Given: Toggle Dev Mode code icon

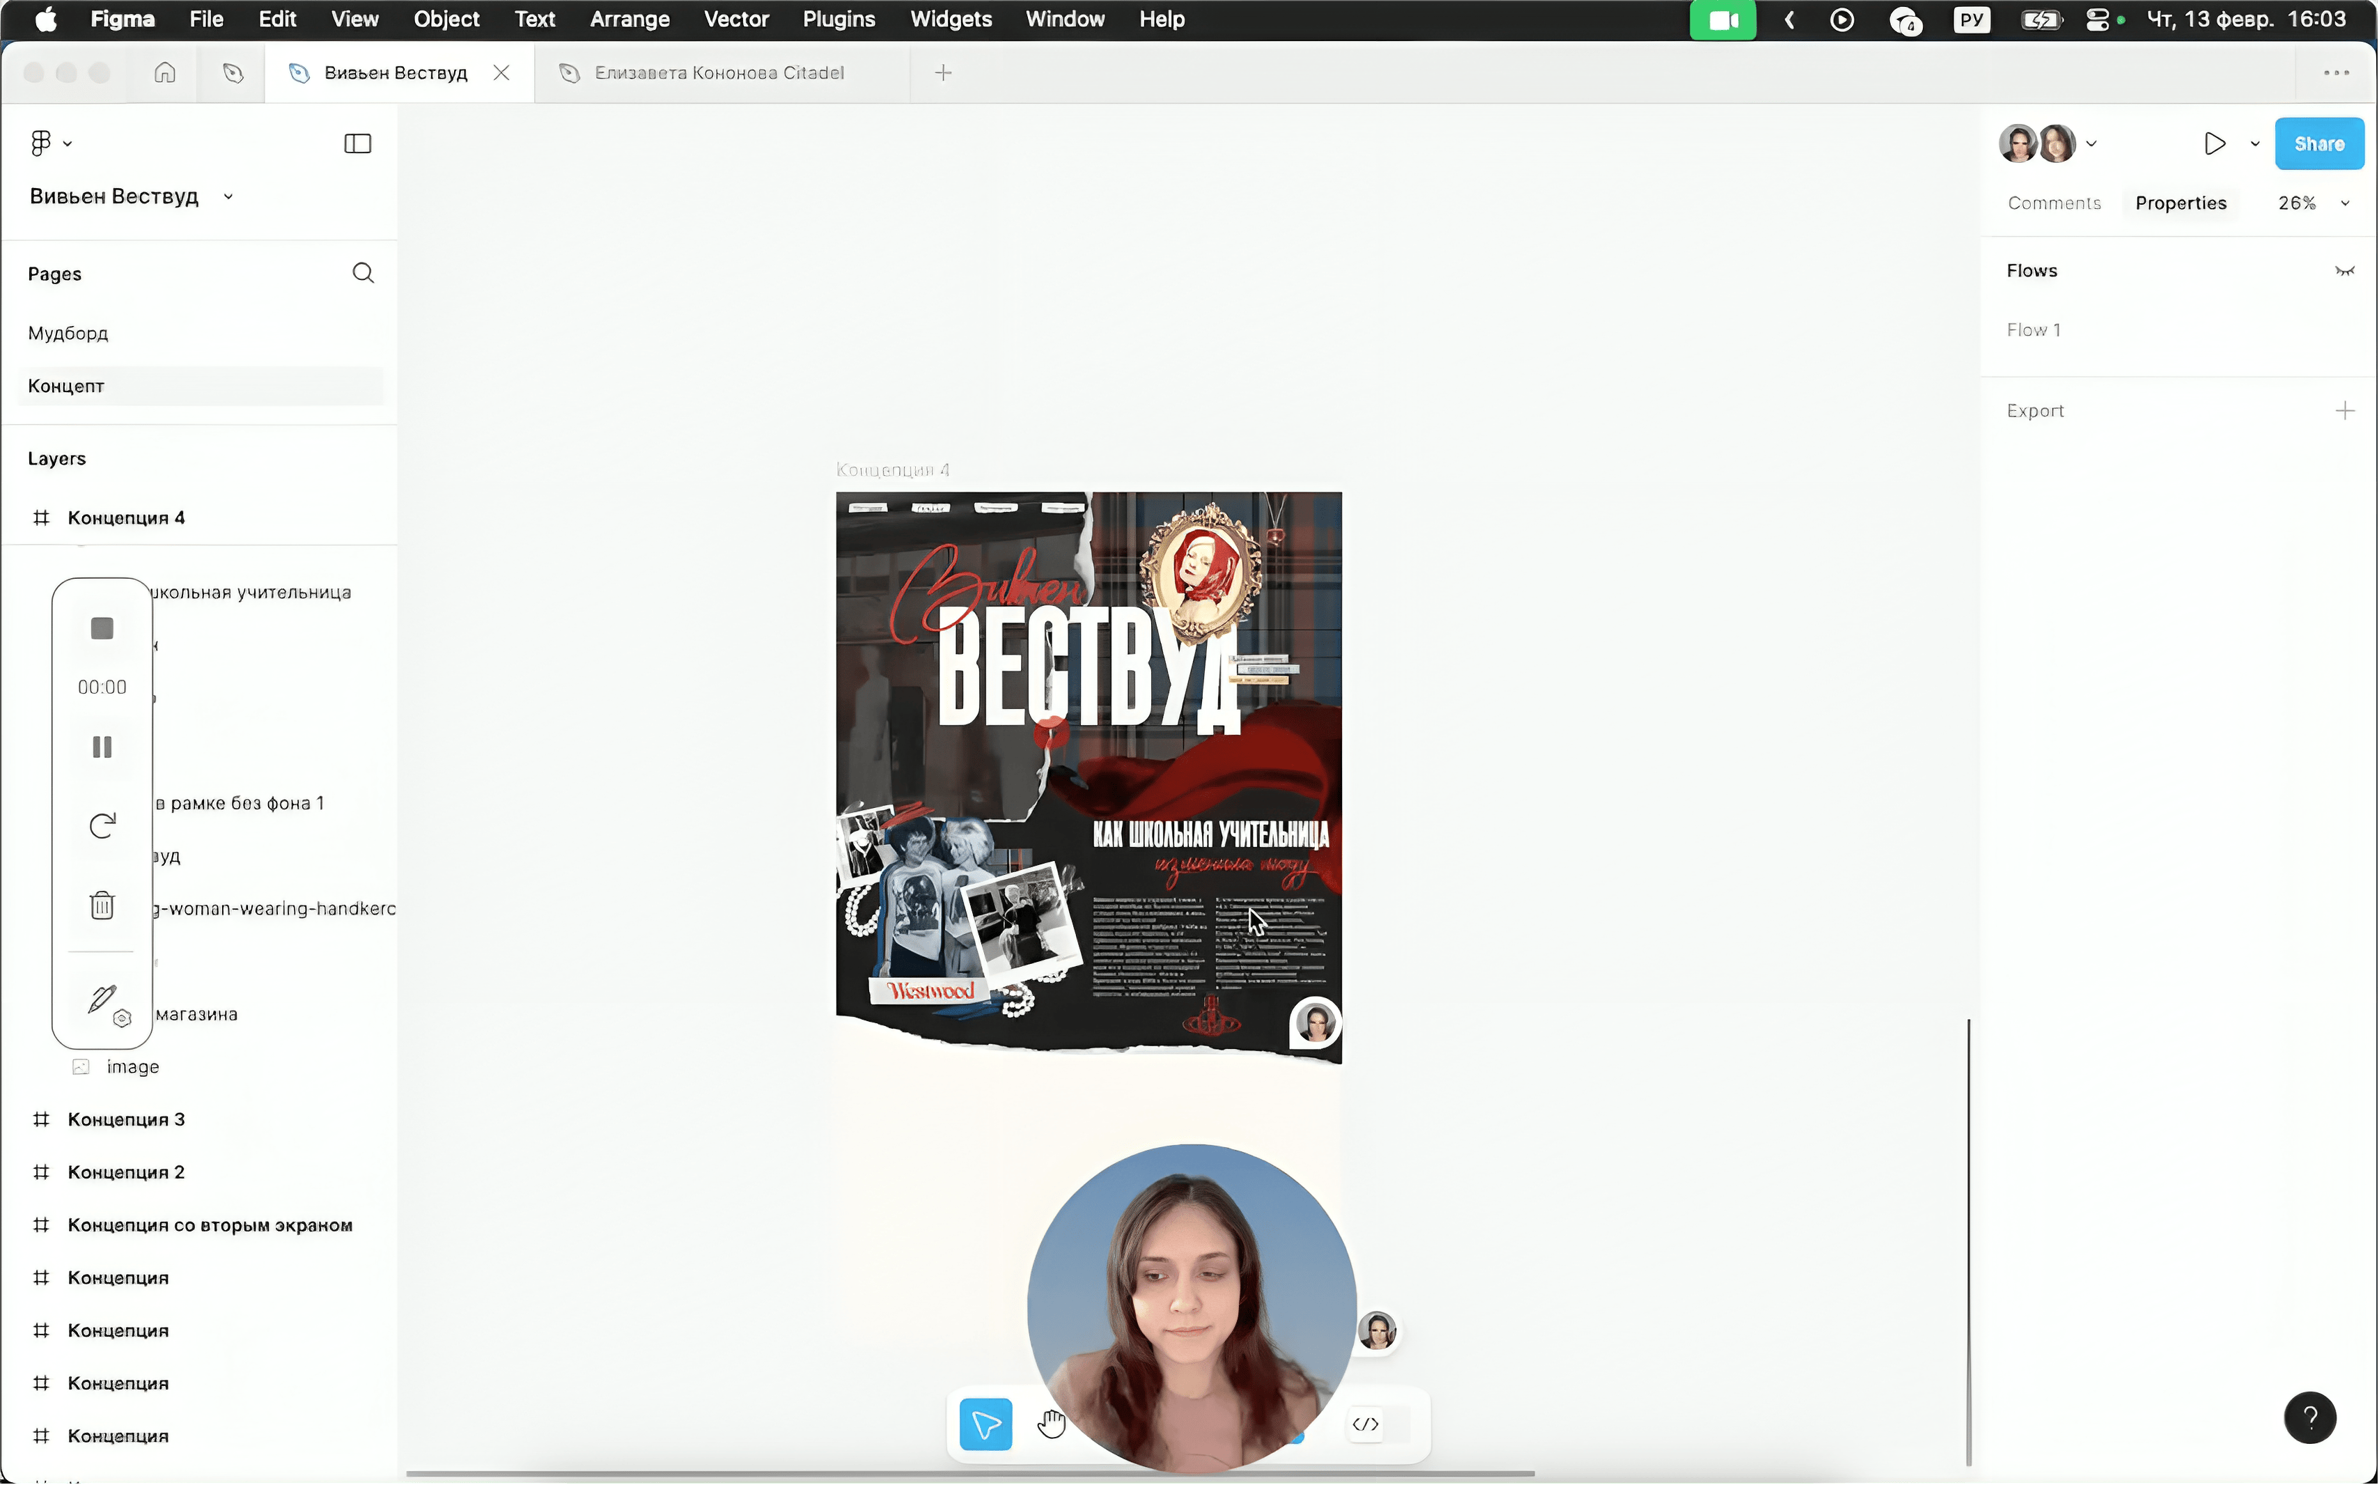Looking at the screenshot, I should (1366, 1424).
